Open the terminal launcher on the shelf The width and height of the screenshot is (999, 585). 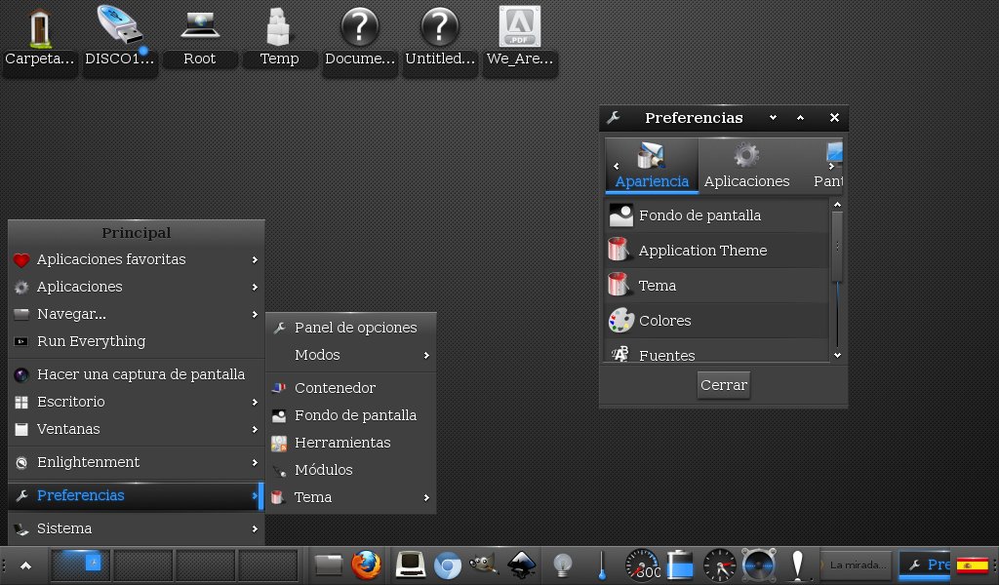(409, 565)
